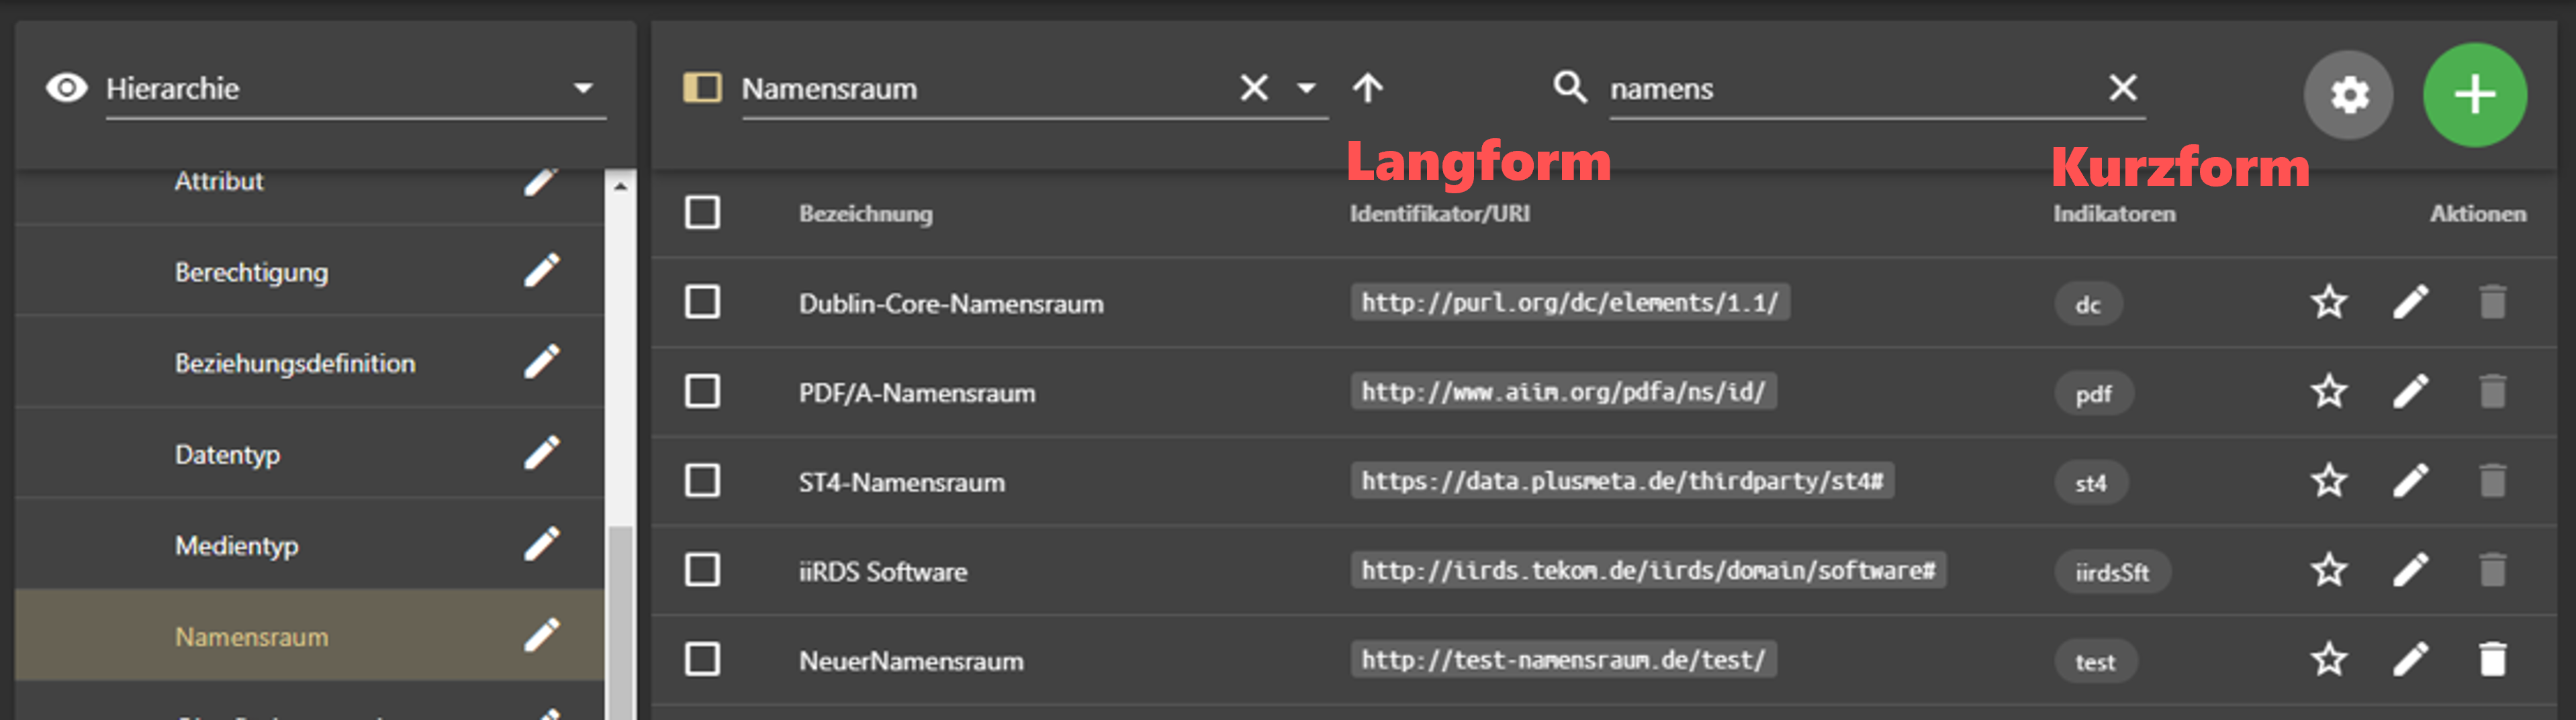The image size is (2576, 720).
Task: Edit pencil for Medientyp in sidebar
Action: coord(542,544)
